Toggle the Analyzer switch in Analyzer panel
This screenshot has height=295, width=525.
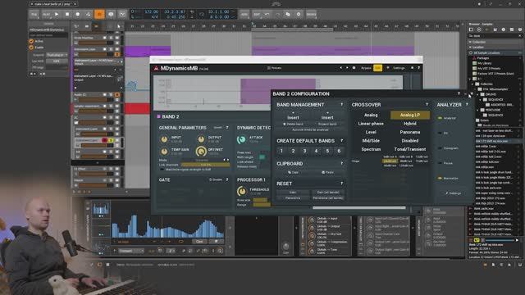(440, 118)
